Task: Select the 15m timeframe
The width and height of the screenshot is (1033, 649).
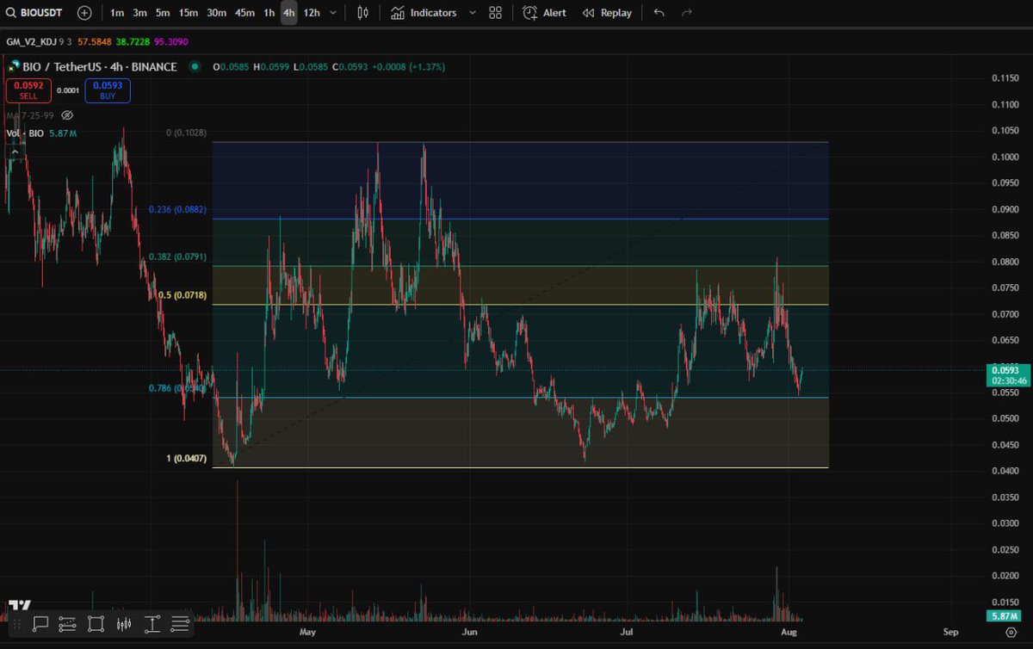Action: click(189, 13)
